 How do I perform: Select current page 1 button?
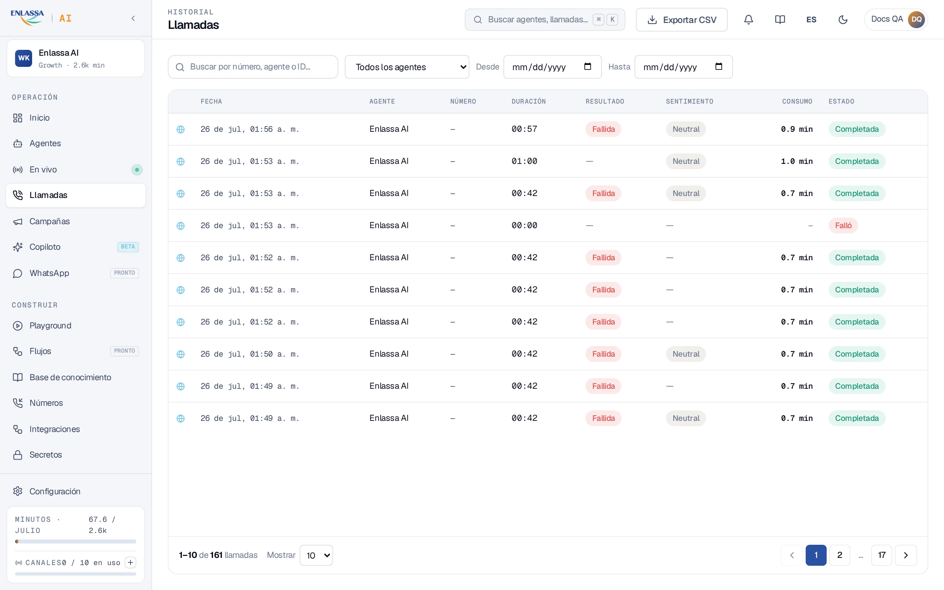tap(816, 555)
